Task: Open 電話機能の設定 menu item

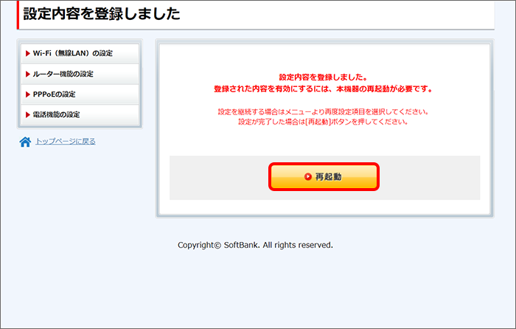Action: click(80, 114)
